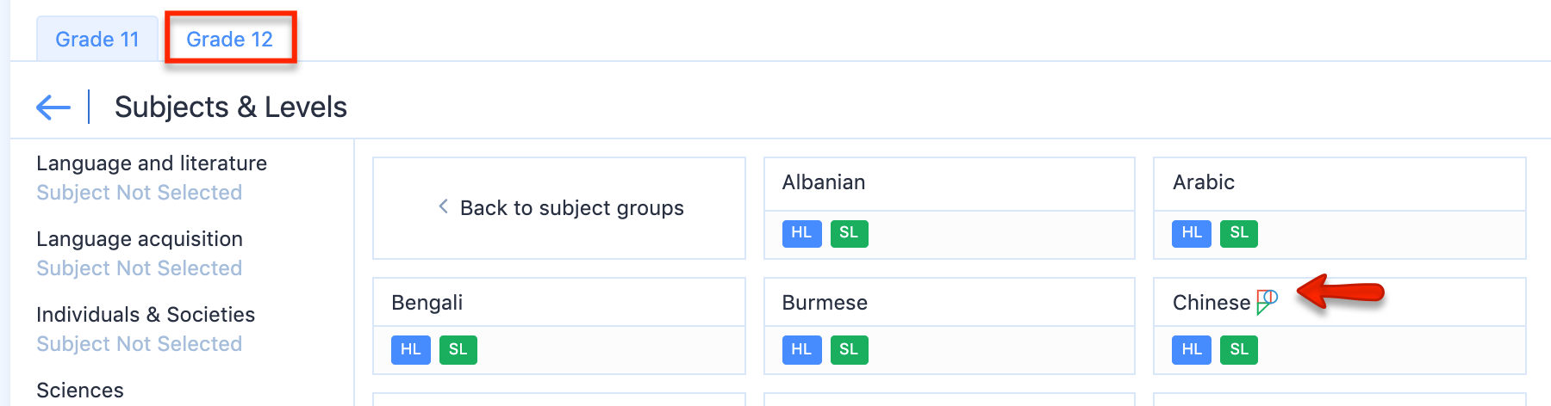Select SL level for Albanian
This screenshot has height=406, width=1551.
point(849,233)
